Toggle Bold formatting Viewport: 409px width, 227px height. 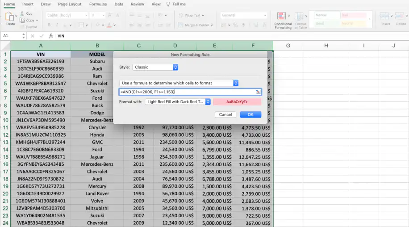pyautogui.click(x=49, y=25)
